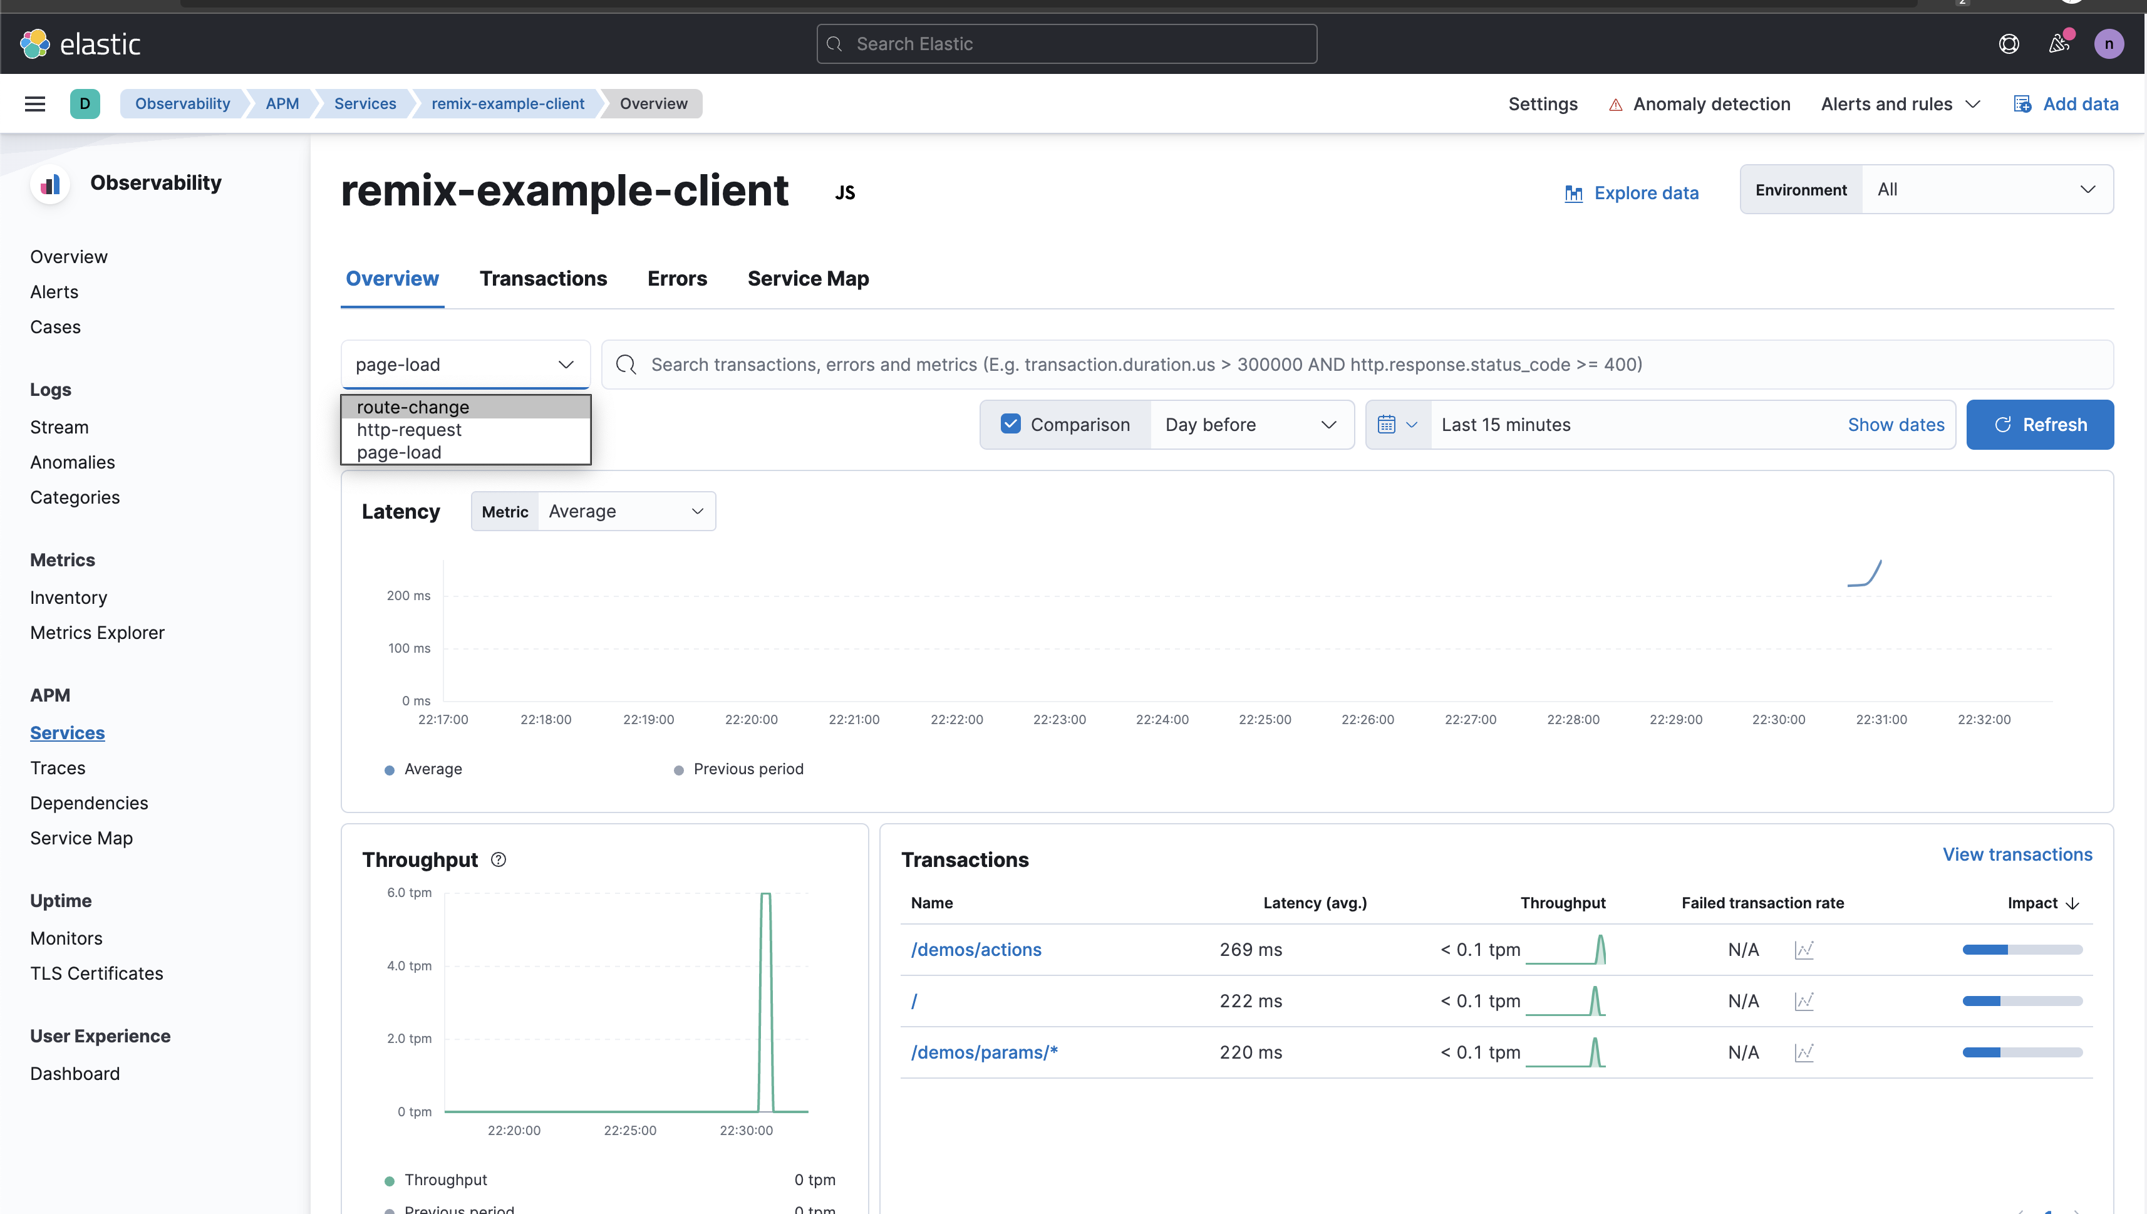Click the calendar icon in the time picker

pos(1388,425)
